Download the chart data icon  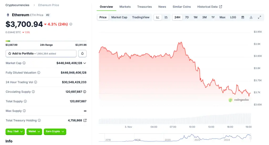251,17
